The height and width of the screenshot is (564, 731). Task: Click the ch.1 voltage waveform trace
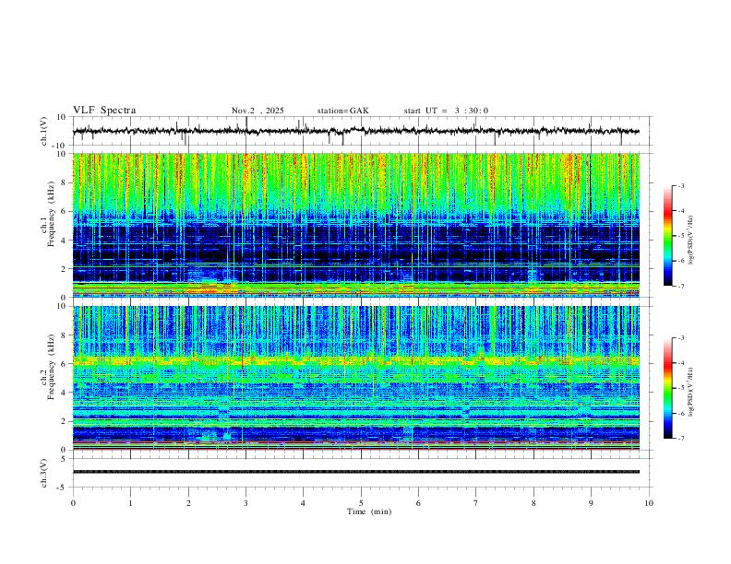(355, 131)
